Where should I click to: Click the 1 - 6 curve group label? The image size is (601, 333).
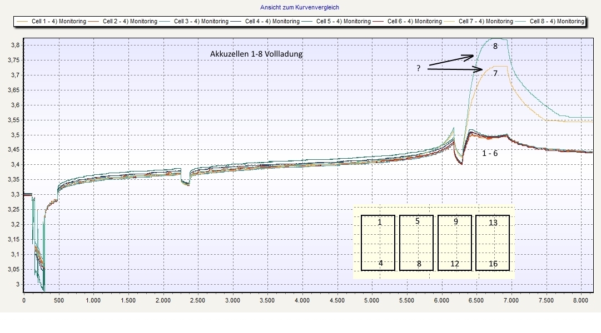coord(490,153)
